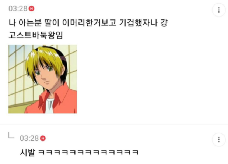The height and width of the screenshot is (164, 228).
Task: Open the attached anime character image
Action: coord(43,79)
